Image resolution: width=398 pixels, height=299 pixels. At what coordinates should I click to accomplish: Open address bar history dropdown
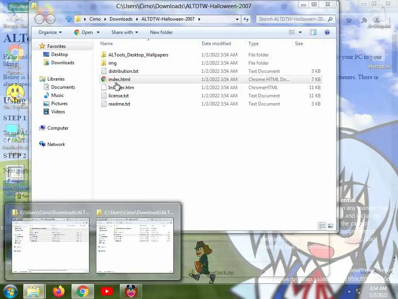(x=237, y=19)
